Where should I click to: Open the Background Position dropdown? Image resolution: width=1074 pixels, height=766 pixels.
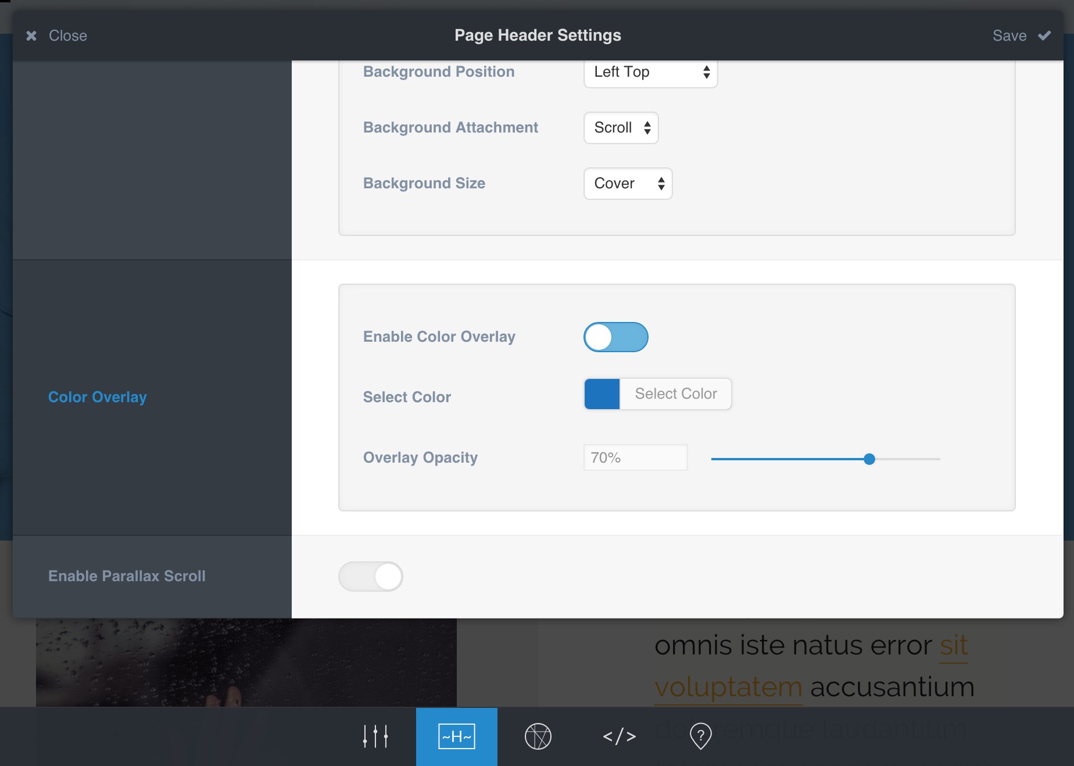tap(651, 73)
